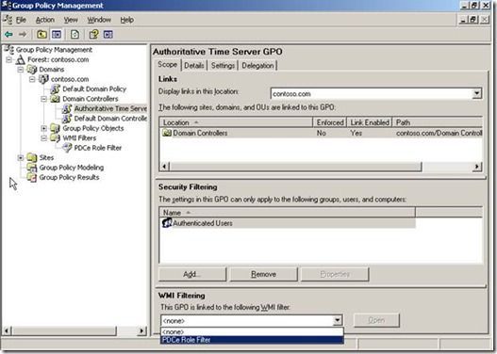Viewport: 497px width, 354px height.
Task: Click the Up one level folder icon
Action: (x=41, y=34)
